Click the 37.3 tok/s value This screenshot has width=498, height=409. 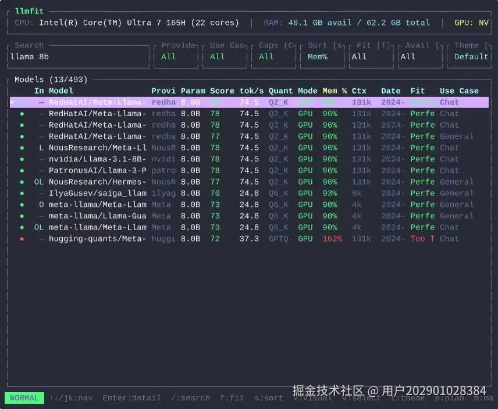(x=249, y=239)
